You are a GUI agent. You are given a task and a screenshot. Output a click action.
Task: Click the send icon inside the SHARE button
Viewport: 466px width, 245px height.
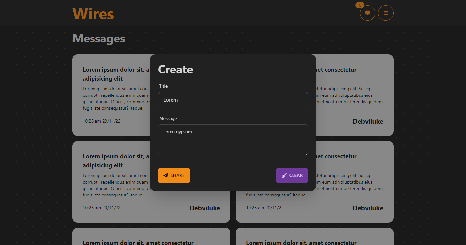[166, 175]
